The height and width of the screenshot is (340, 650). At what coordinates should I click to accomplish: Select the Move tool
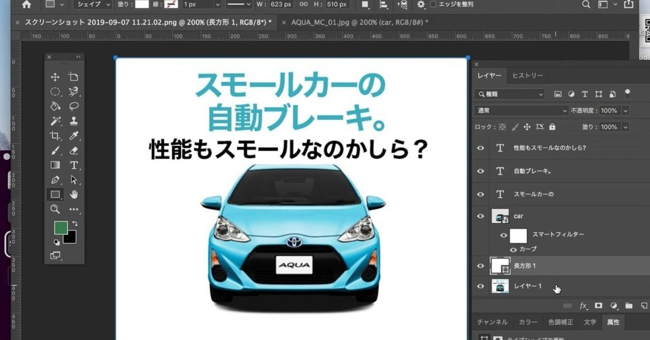tap(55, 77)
